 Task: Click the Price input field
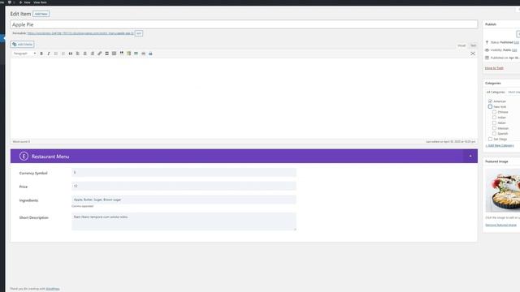click(184, 186)
